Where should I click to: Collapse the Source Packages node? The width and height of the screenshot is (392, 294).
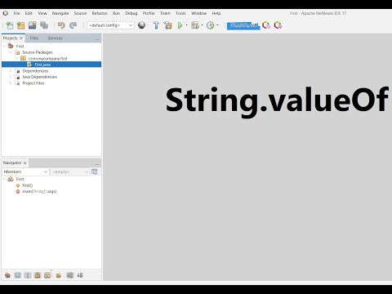[11, 52]
